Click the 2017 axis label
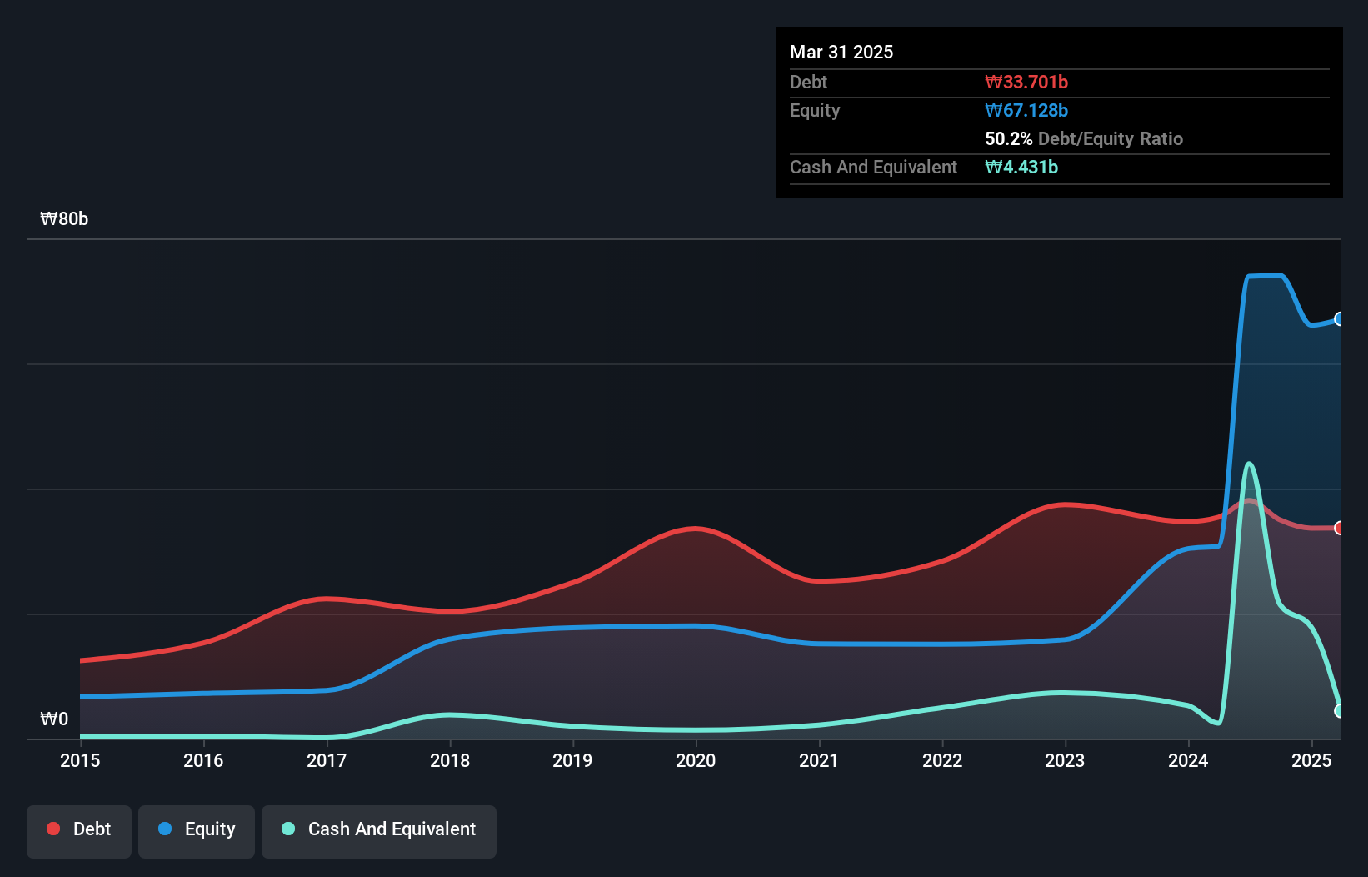 pyautogui.click(x=327, y=760)
